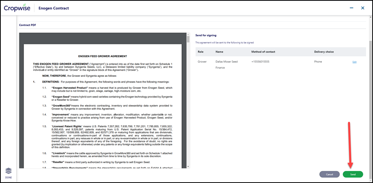Click the Enogen Harvested Product term

pos(70,88)
